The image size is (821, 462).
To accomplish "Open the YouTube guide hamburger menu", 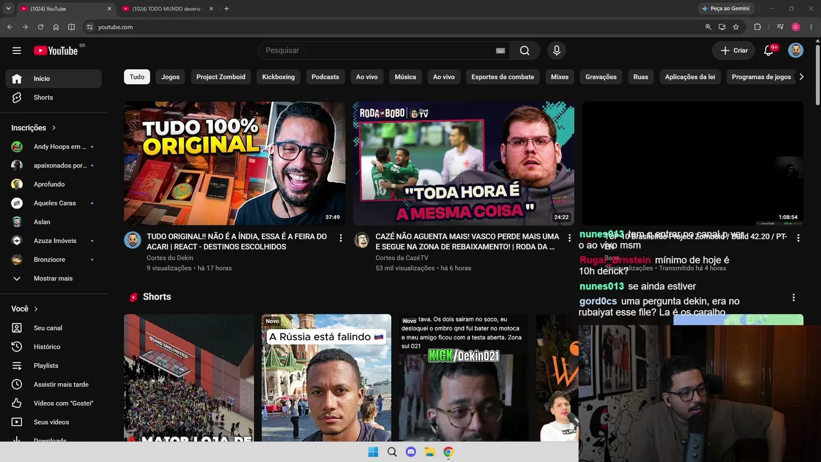I will point(17,51).
